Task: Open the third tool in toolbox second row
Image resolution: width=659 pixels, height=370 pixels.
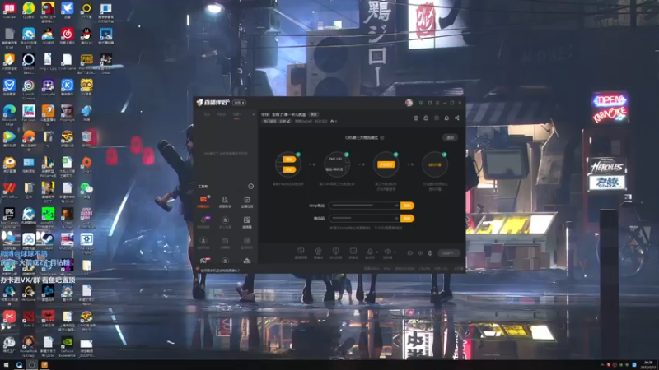Action: coord(246,222)
